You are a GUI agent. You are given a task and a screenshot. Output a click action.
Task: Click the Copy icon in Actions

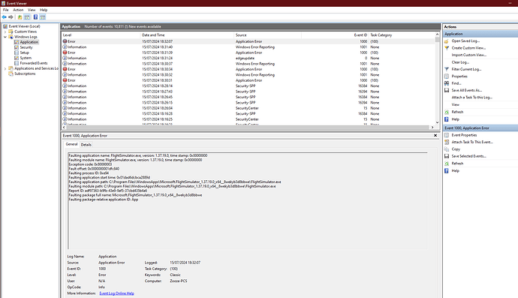tap(447, 149)
